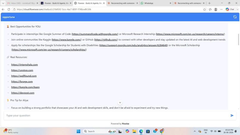Open the www.kaggle.com link
The width and height of the screenshot is (240, 135).
(x=67, y=40)
